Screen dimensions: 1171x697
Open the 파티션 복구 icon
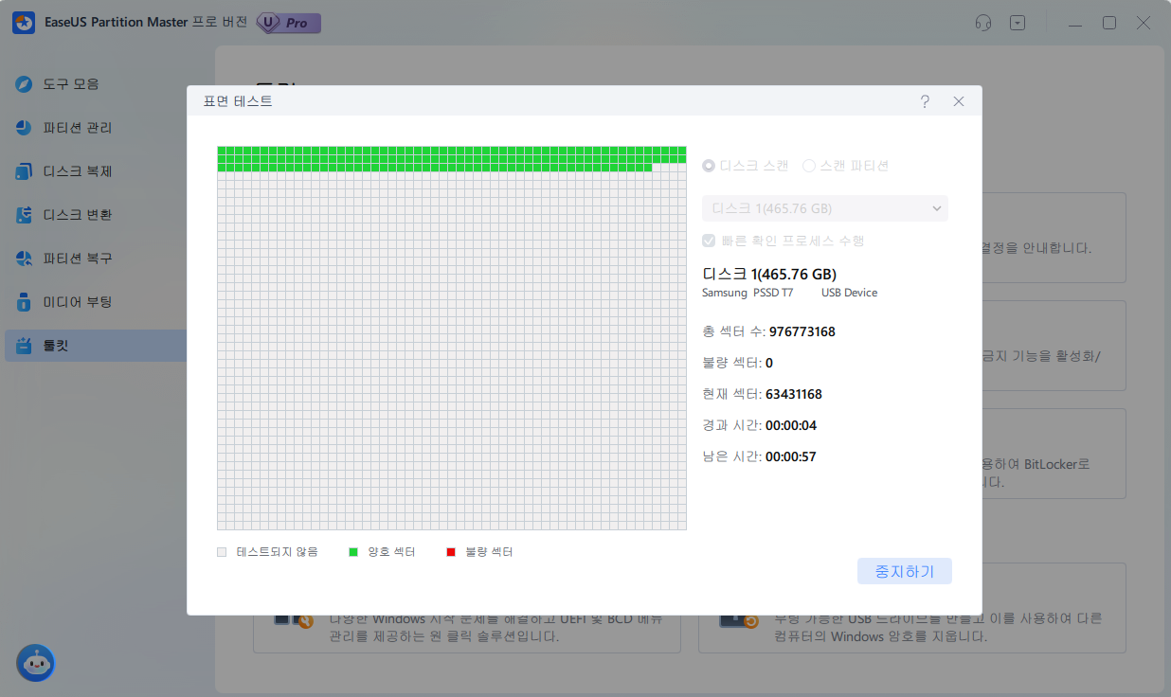pos(25,259)
